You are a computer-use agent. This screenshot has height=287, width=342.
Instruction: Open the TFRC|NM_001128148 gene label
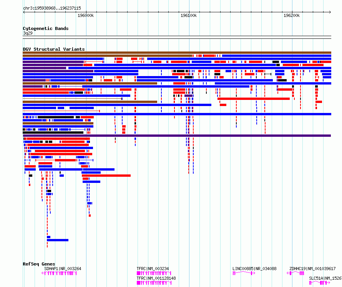(x=156, y=278)
